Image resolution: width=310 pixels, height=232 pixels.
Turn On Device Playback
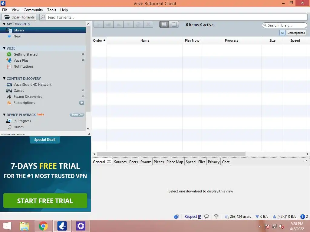click(x=77, y=114)
